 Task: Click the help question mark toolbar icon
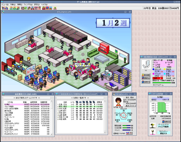click(x=55, y=8)
